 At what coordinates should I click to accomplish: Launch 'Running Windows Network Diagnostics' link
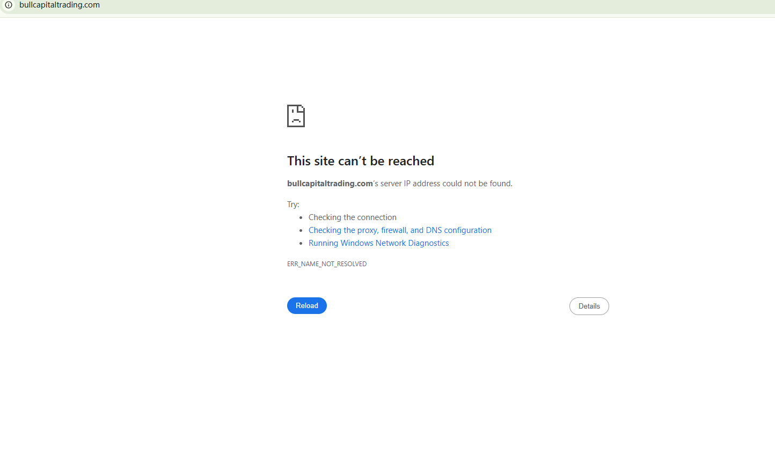378,243
